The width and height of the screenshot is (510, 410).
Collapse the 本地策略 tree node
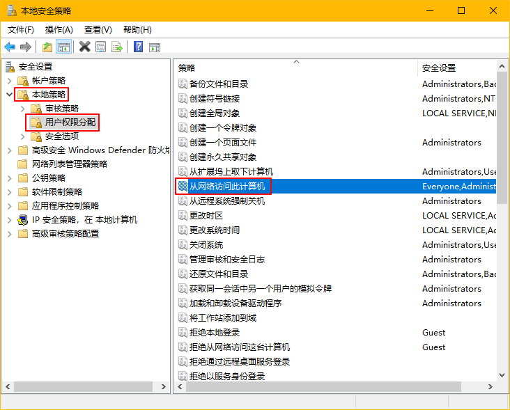tap(10, 95)
